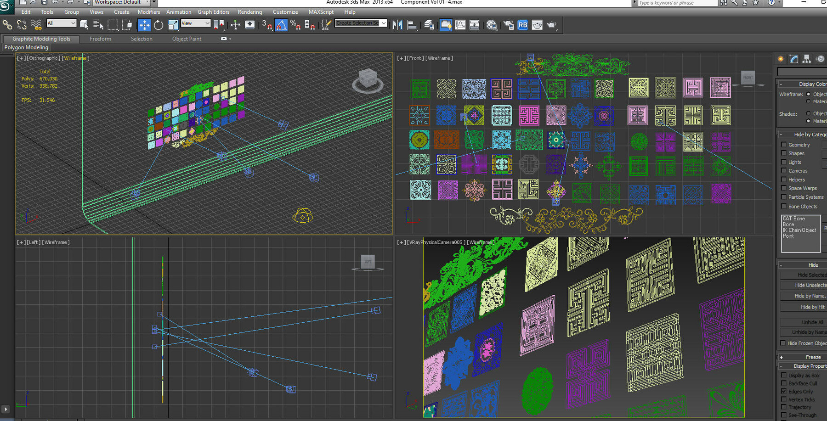Activate Select and Move tool

pyautogui.click(x=144, y=25)
